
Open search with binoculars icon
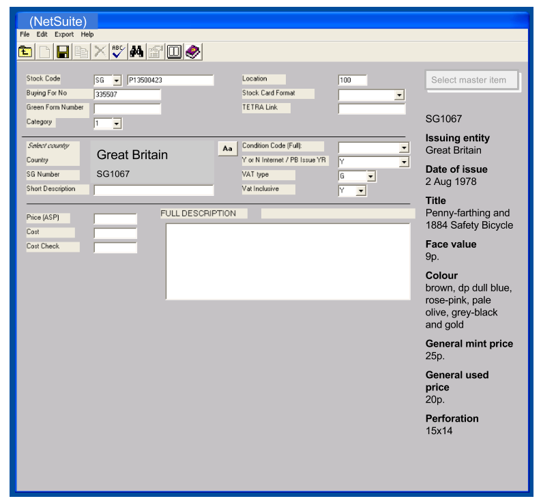[137, 52]
